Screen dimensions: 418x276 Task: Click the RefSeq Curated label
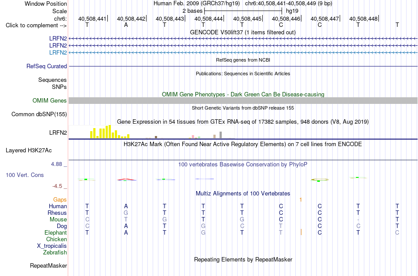pyautogui.click(x=46, y=66)
